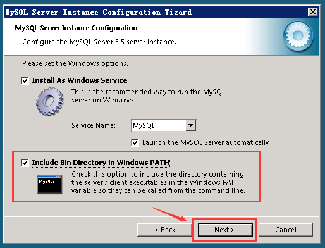Click the Include Bin Directory in Windows PATH label
Viewport: 325px width, 248px height.
(x=101, y=163)
